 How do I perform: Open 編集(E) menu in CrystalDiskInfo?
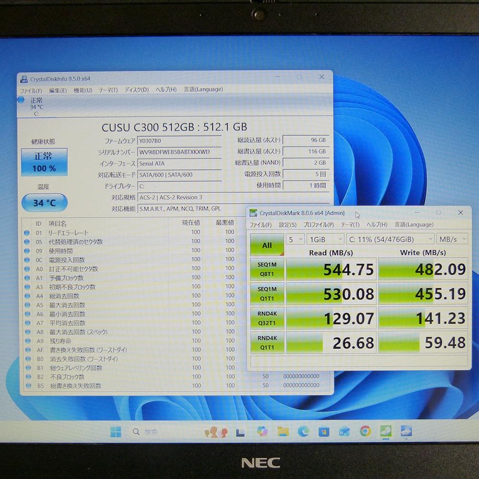pos(58,91)
